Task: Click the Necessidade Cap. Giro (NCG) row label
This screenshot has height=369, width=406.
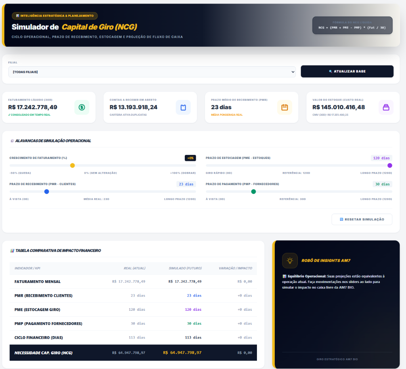Action: (44, 353)
